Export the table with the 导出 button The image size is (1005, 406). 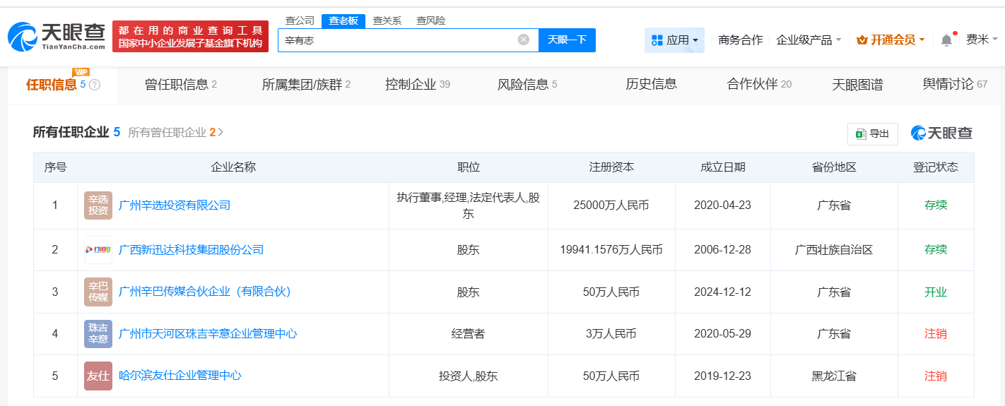(872, 133)
